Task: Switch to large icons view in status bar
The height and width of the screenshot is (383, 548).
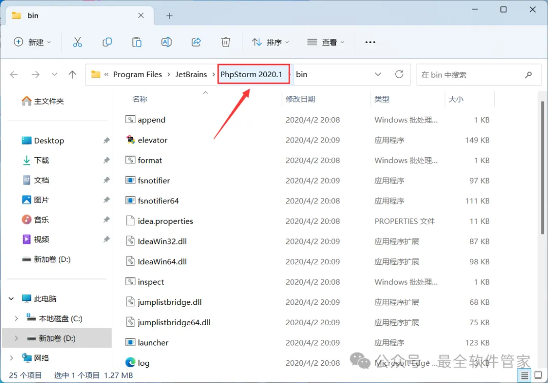Action: (x=538, y=375)
